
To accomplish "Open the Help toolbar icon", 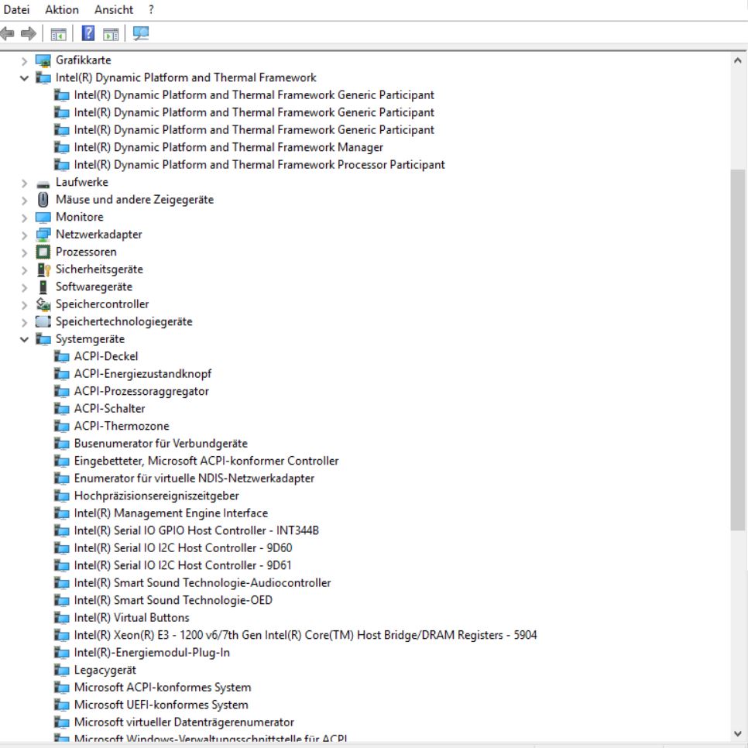I will pos(88,33).
